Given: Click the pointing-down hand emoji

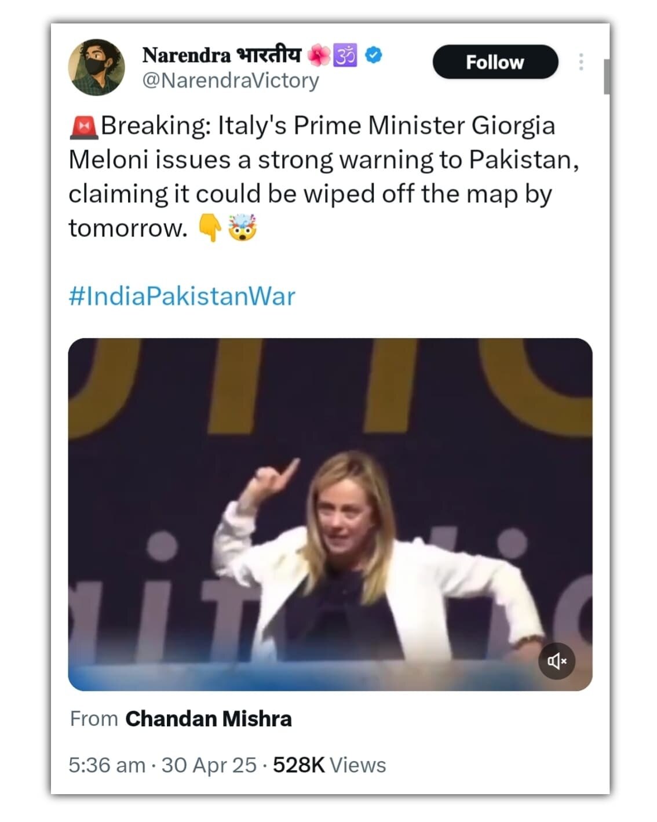Looking at the screenshot, I should pos(210,228).
